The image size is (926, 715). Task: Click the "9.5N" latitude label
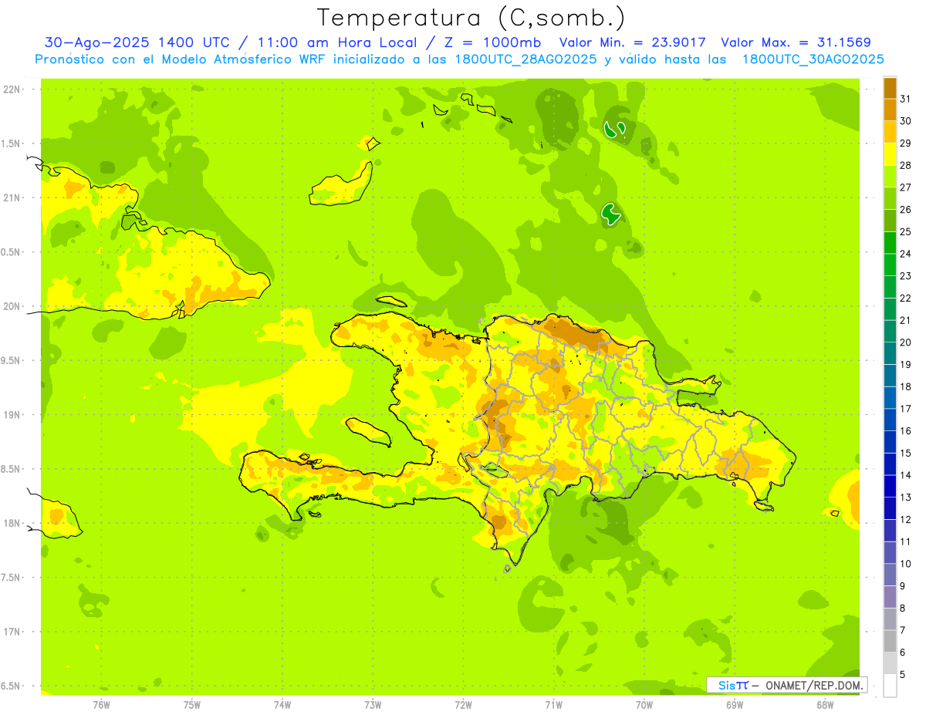pos(12,361)
